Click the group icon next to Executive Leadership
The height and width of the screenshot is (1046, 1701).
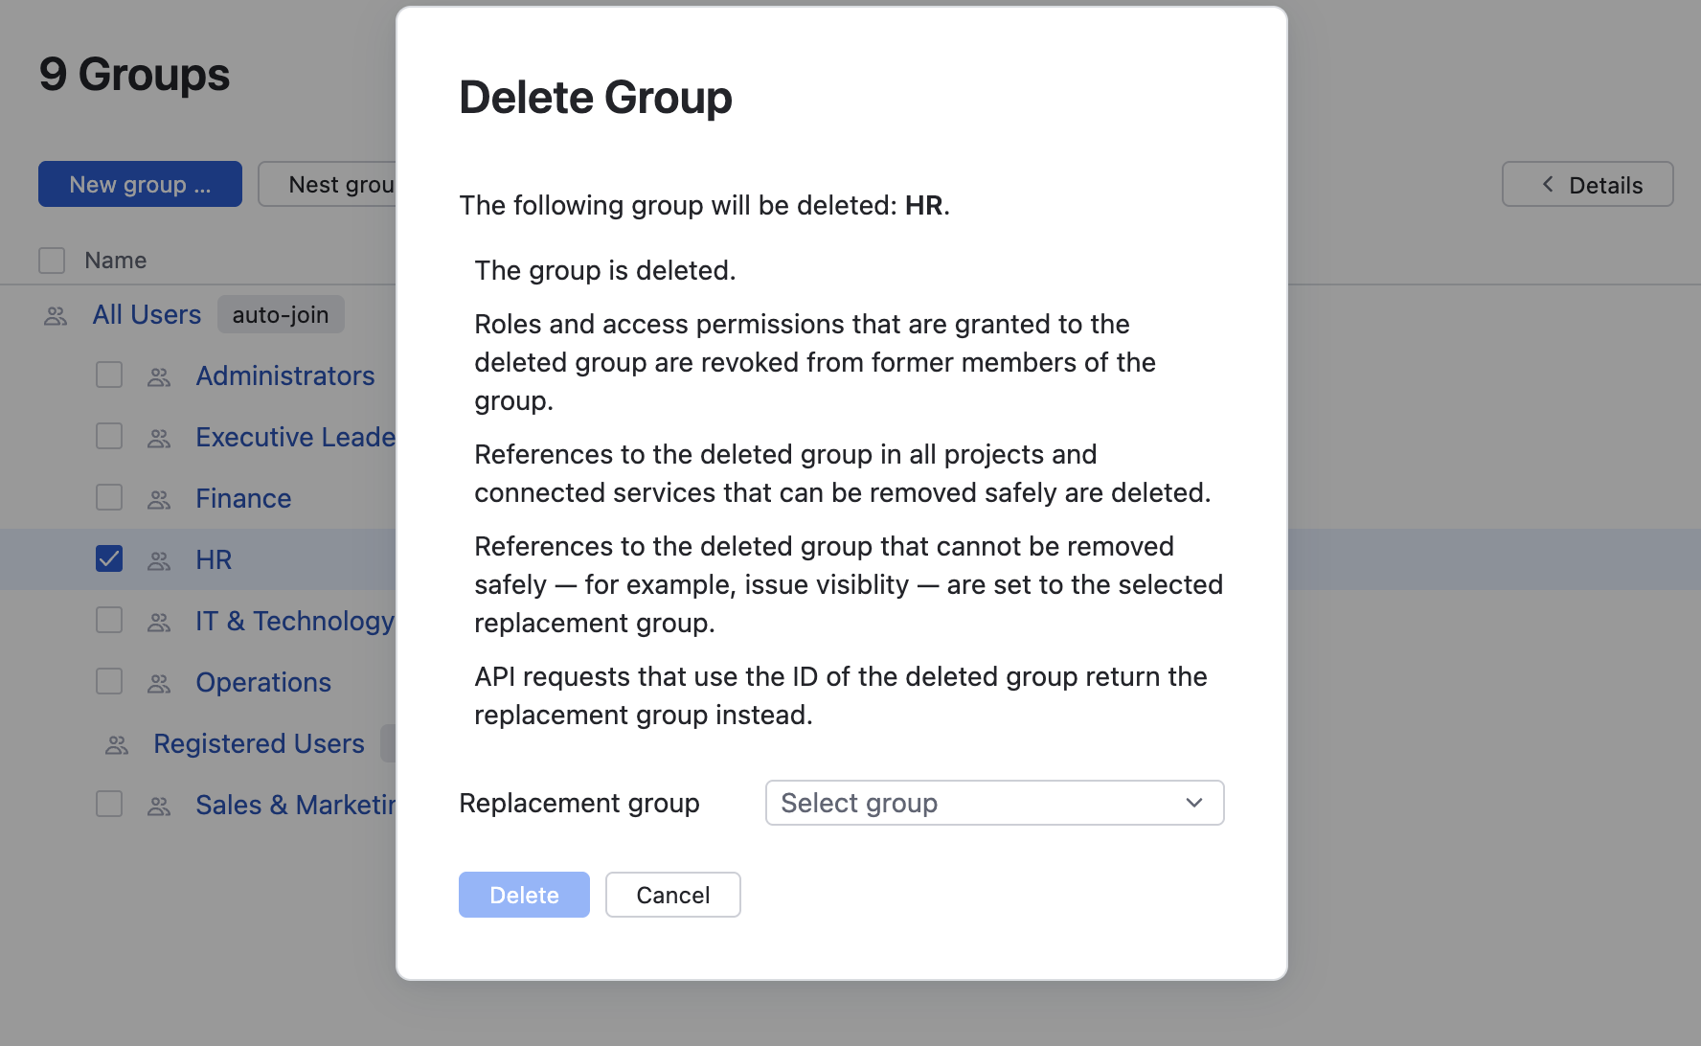tap(159, 439)
